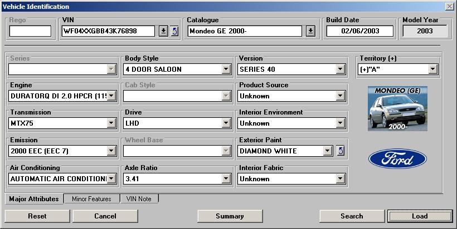Click the Summary button
Screen dimensions: 457x229
coord(229,216)
